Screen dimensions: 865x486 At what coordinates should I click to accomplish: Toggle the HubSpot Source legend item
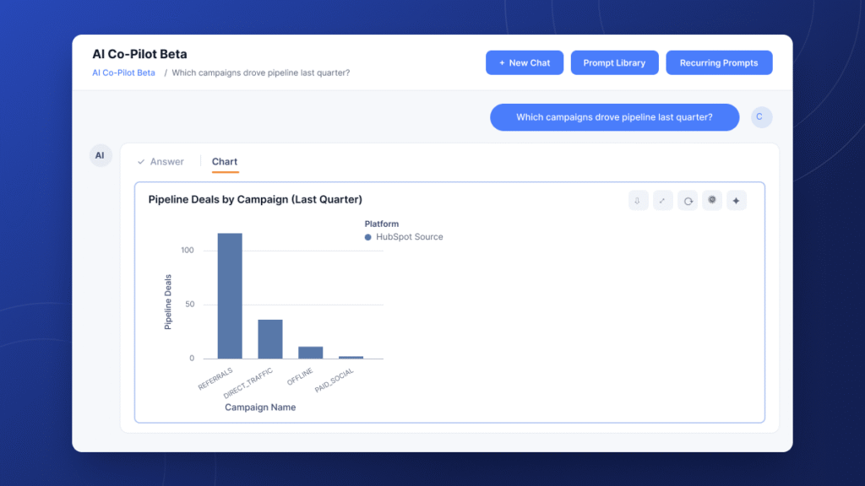click(x=404, y=237)
